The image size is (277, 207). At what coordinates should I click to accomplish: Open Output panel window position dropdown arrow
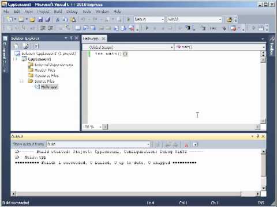(x=252, y=136)
